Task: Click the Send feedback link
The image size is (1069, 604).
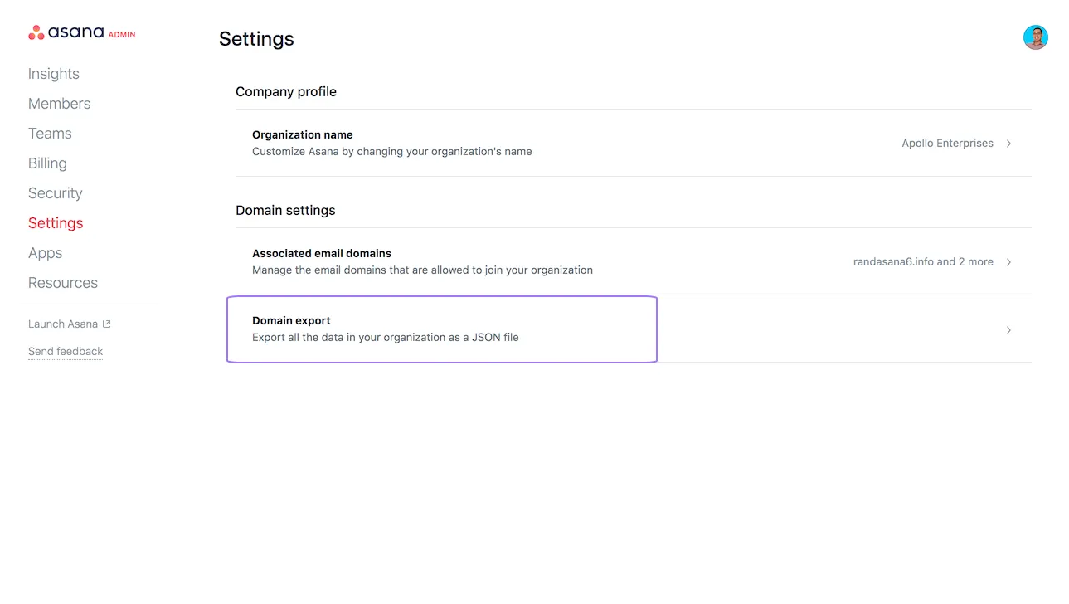Action: coord(66,352)
